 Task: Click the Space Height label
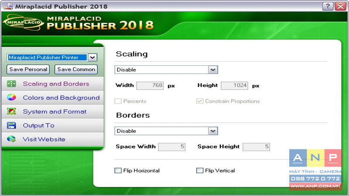pyautogui.click(x=219, y=146)
